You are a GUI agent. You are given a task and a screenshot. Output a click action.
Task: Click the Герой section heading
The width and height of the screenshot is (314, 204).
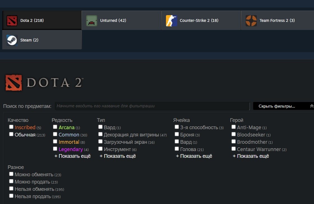pos(237,120)
